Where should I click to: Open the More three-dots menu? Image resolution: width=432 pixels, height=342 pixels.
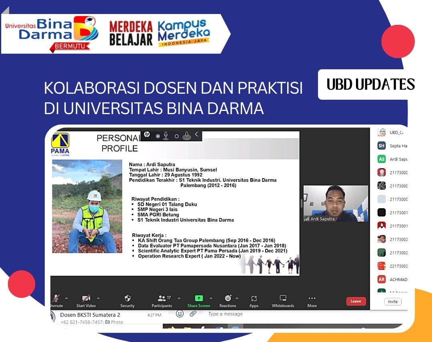coord(312,298)
